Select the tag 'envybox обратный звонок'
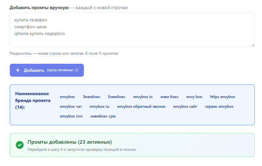 coord(141,106)
